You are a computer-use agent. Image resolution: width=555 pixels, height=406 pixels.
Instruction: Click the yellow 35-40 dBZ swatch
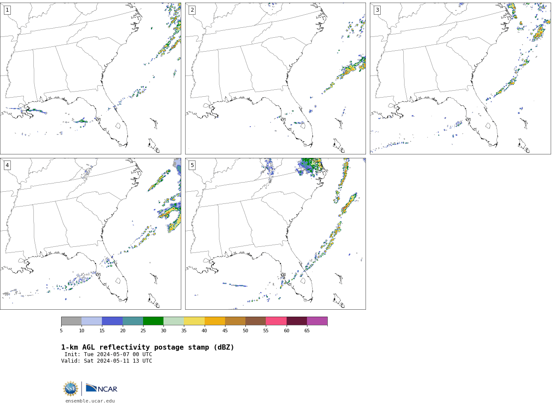(x=194, y=321)
